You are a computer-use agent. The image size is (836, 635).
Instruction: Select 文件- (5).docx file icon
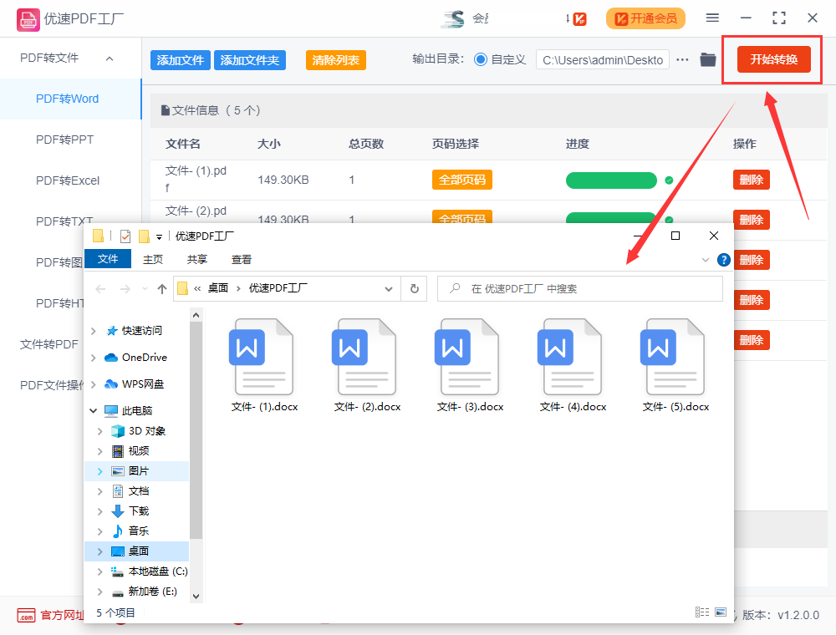(x=673, y=357)
